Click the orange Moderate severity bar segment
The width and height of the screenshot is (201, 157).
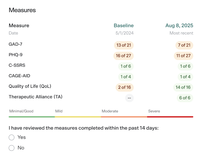coord(124,117)
